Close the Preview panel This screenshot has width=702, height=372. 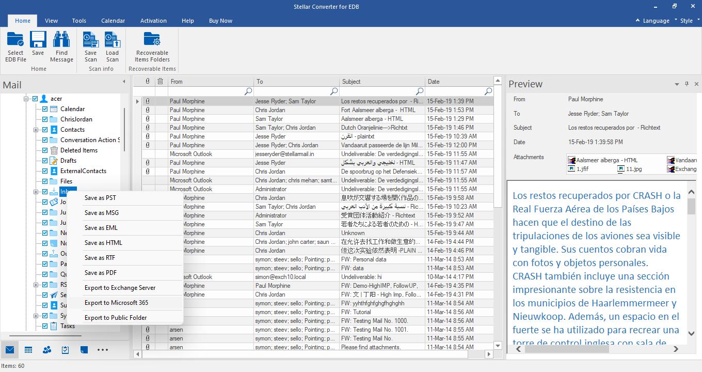696,84
